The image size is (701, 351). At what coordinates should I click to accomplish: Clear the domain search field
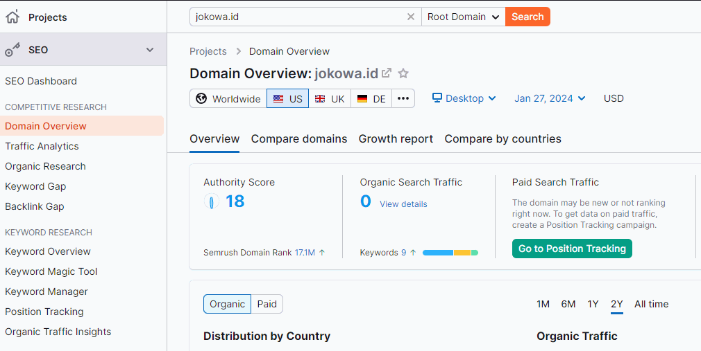tap(410, 17)
